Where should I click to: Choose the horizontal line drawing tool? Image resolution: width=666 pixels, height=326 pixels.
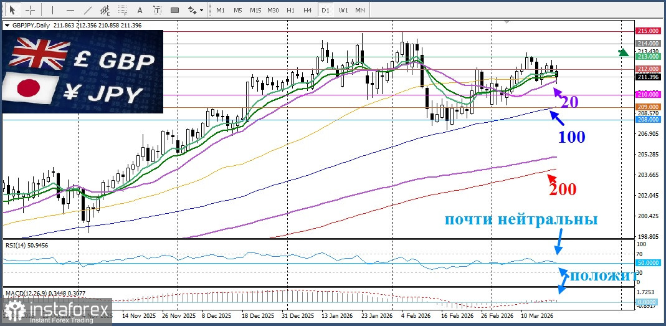point(70,10)
